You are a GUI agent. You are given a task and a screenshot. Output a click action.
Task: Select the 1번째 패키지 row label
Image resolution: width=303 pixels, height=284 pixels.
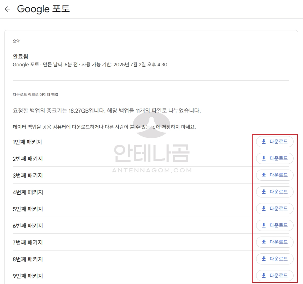click(x=27, y=142)
